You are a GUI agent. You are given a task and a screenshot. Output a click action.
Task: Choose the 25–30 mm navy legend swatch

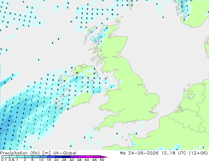tap(67, 157)
